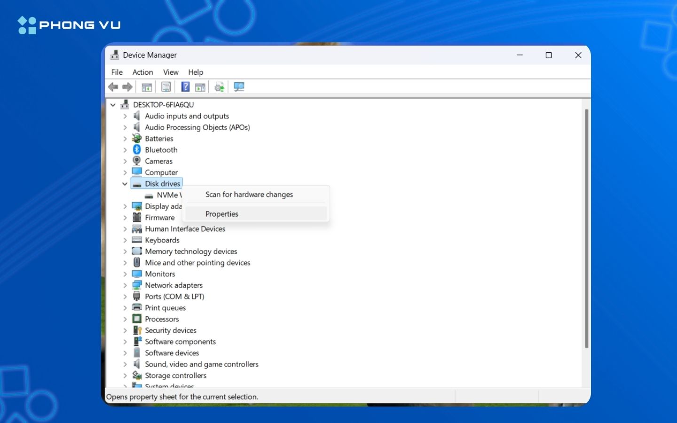Click the Batteries category icon
The image size is (677, 423).
137,138
